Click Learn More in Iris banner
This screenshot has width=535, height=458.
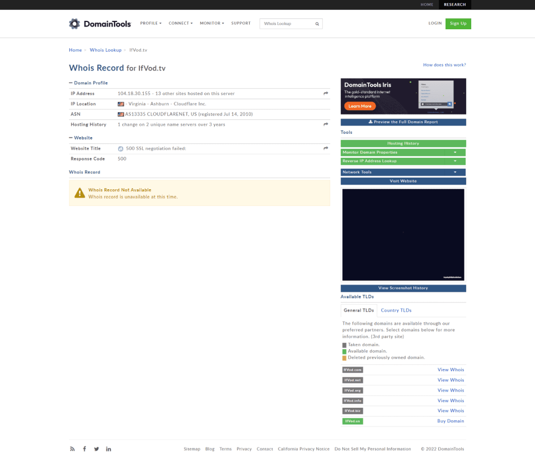(x=360, y=106)
